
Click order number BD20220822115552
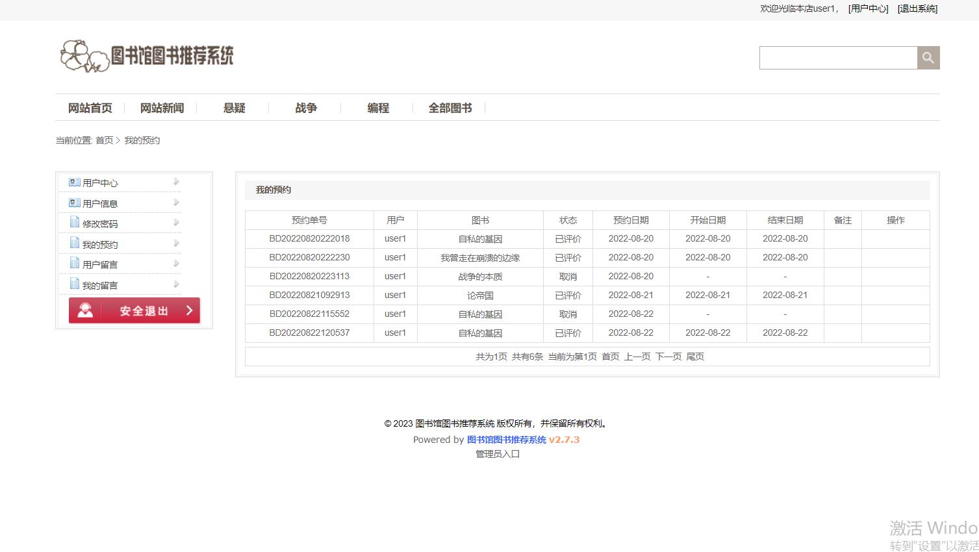pos(309,314)
